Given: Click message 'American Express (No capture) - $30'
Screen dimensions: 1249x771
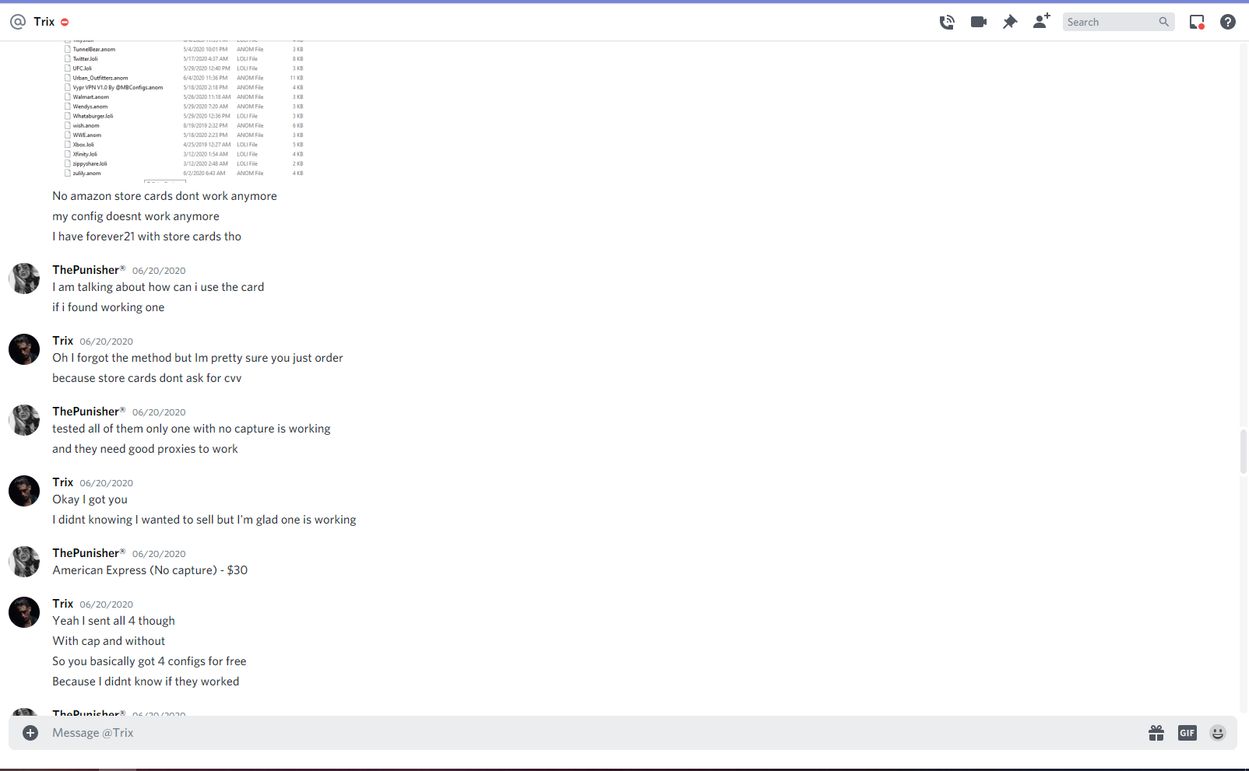Looking at the screenshot, I should click(150, 570).
